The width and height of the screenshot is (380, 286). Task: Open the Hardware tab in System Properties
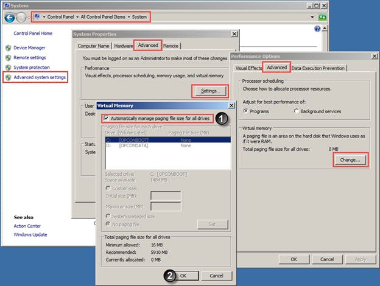[123, 46]
